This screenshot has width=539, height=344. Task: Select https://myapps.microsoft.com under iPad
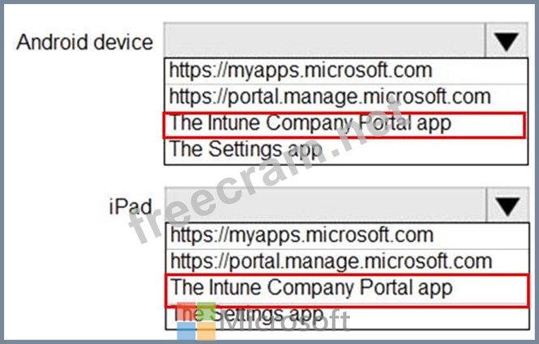click(348, 236)
